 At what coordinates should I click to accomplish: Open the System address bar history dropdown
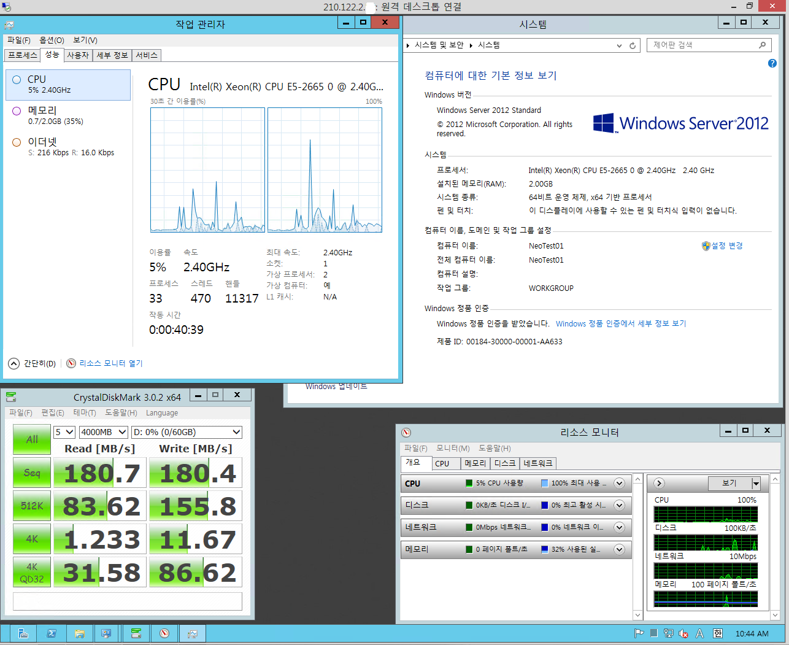tap(619, 45)
